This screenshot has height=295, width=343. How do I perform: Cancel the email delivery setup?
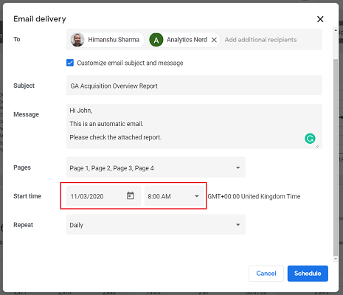point(266,274)
